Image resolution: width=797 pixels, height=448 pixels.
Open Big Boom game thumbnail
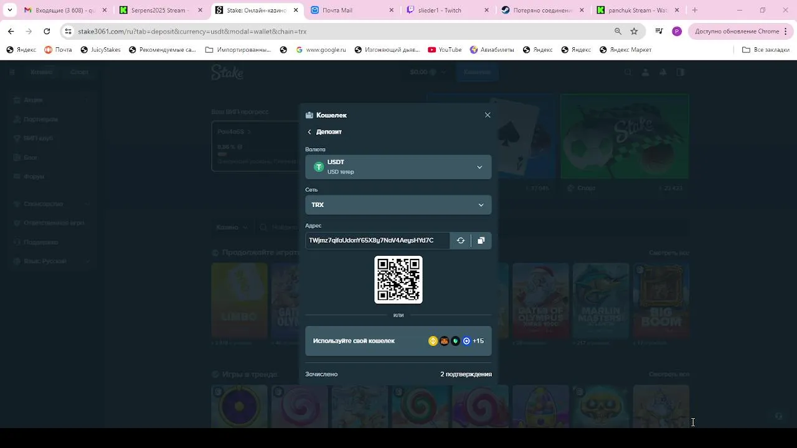(661, 301)
